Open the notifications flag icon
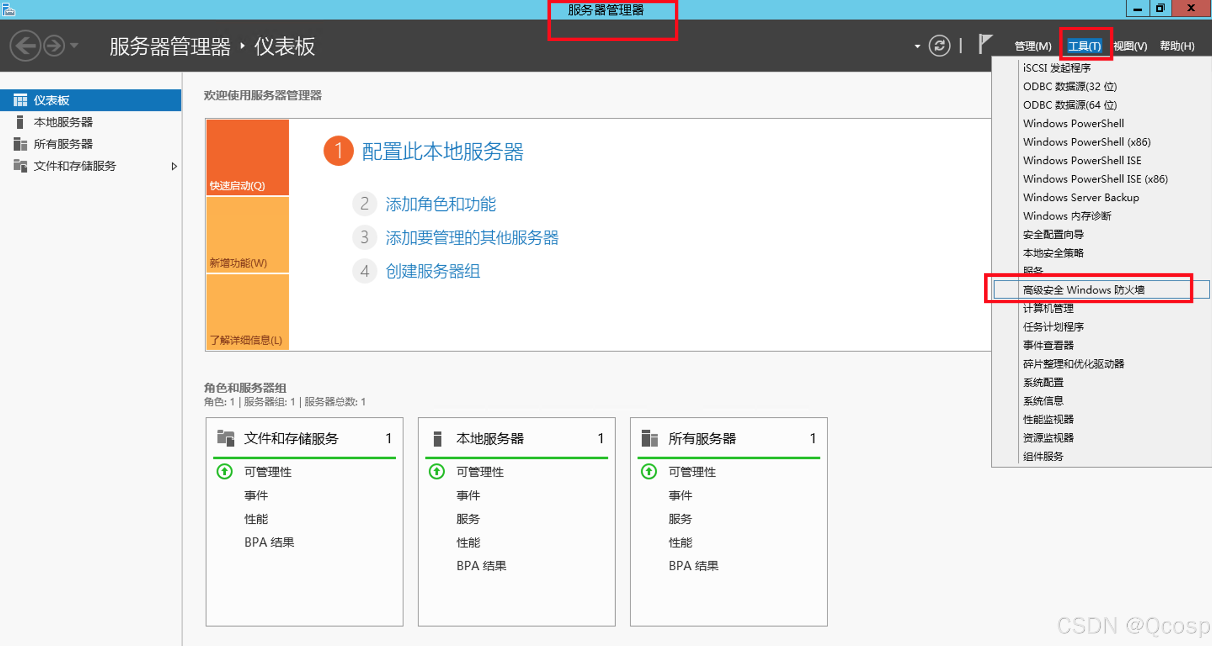 click(985, 45)
